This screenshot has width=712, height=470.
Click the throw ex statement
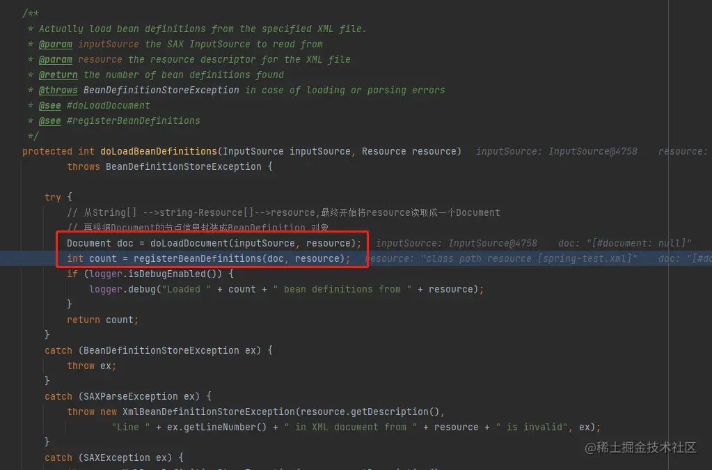[x=91, y=366]
